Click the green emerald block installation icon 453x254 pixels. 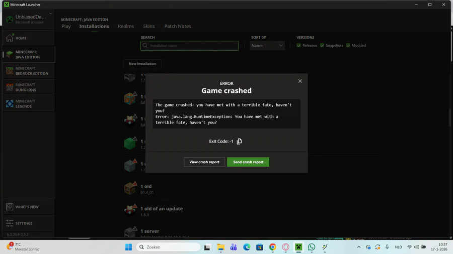tap(130, 144)
